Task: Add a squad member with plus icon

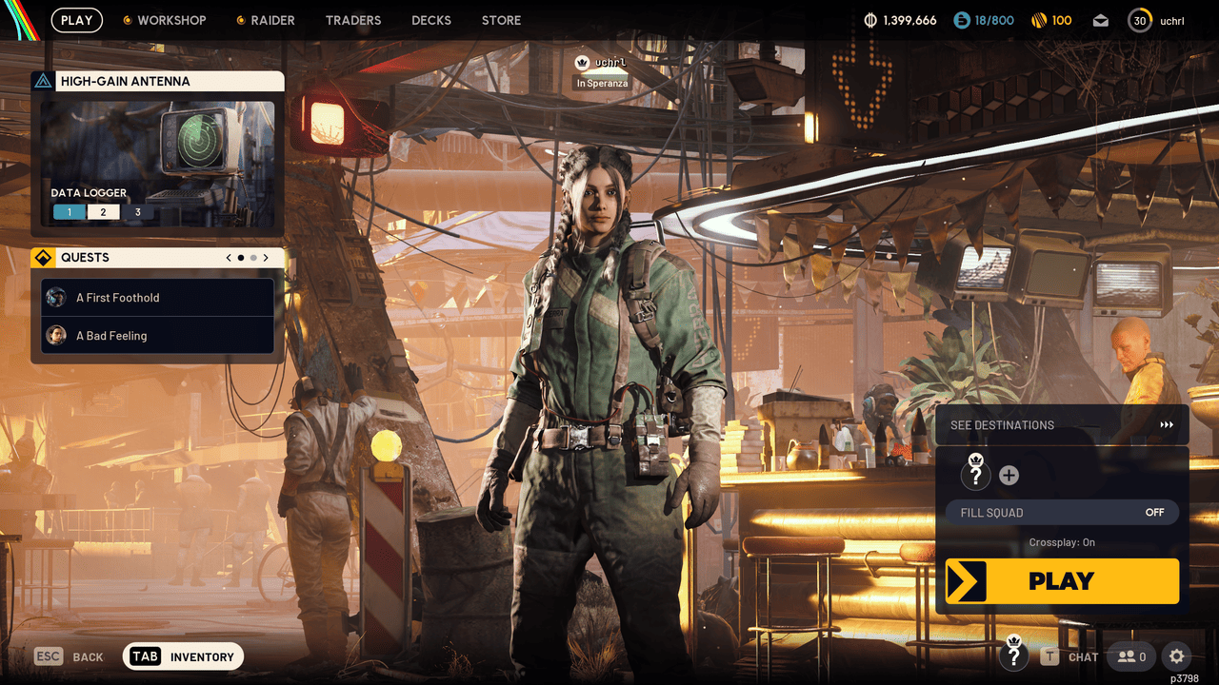Action: 1009,476
